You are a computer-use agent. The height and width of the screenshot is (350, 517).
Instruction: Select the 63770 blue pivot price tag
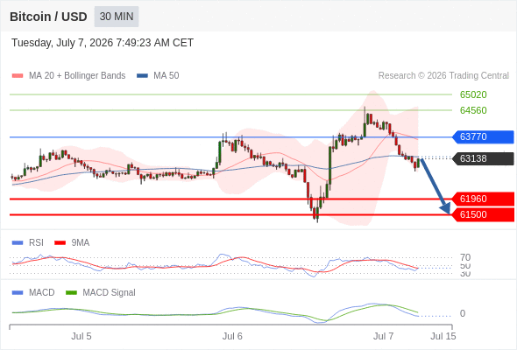point(483,136)
